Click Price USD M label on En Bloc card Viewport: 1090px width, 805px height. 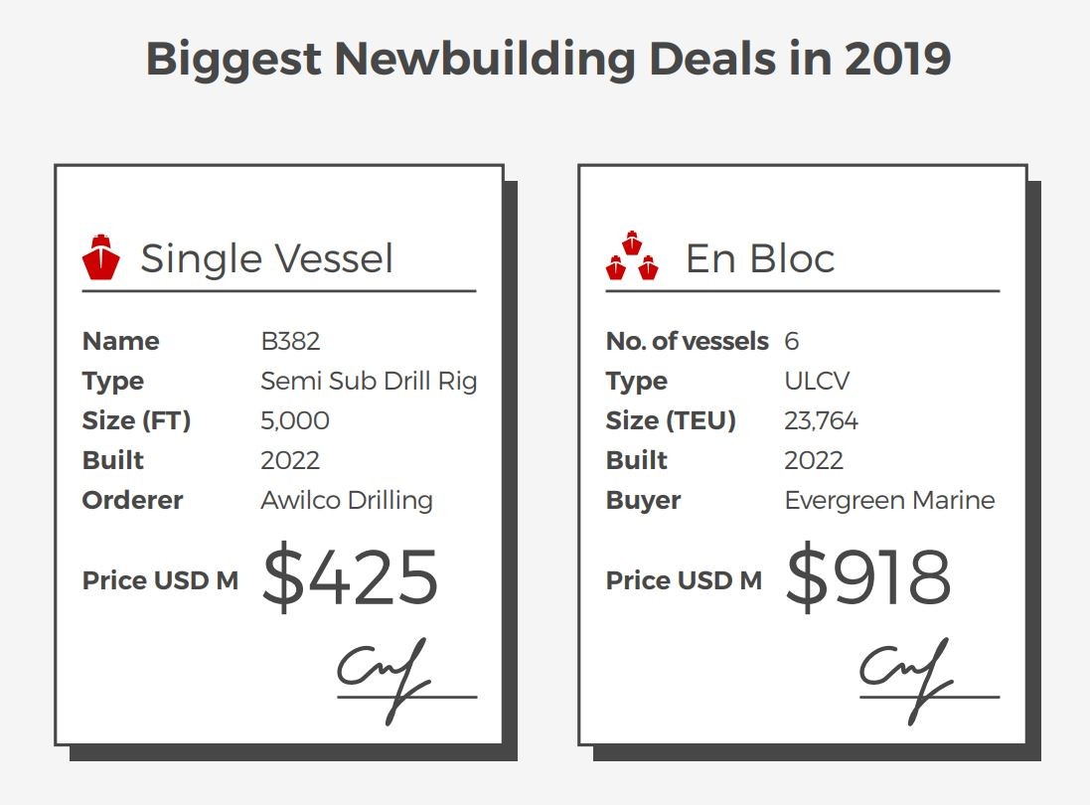click(x=684, y=580)
